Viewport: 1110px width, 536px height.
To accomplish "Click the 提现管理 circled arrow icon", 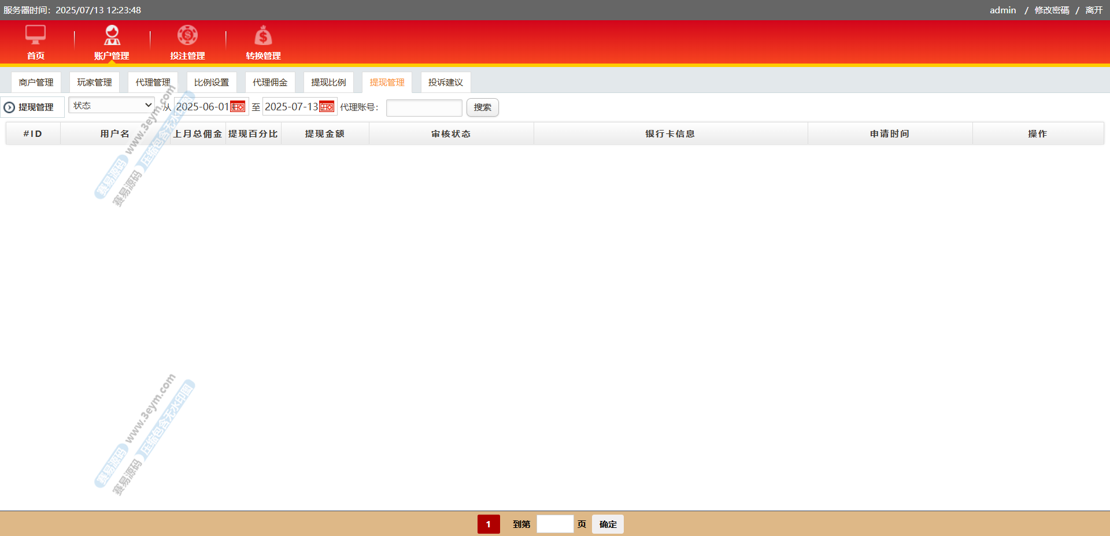I will pyautogui.click(x=9, y=107).
